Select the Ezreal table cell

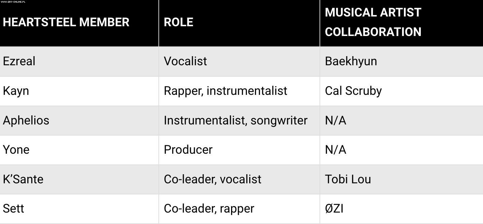pyautogui.click(x=19, y=61)
